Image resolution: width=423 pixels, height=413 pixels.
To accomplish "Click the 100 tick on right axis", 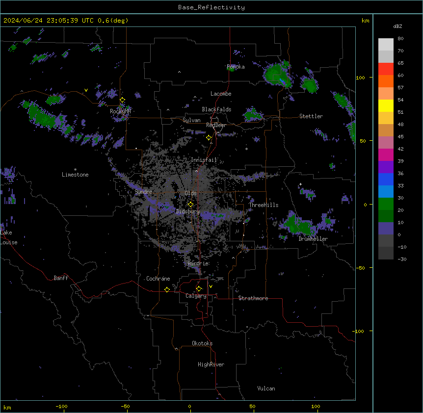I will pyautogui.click(x=360, y=77).
